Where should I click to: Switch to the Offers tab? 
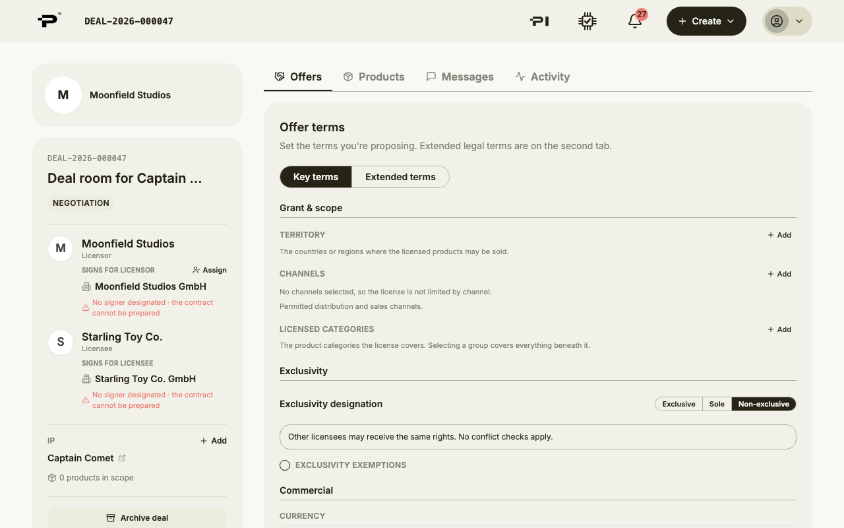pos(298,77)
